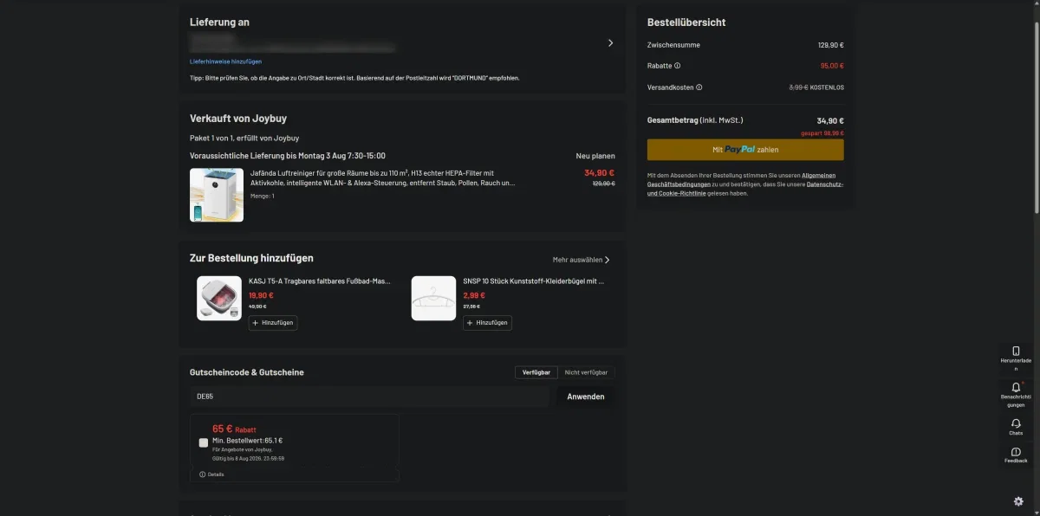Screen dimensions: 1040x516
Task: Open the Jafända air purifier thumbnail
Action: point(217,195)
